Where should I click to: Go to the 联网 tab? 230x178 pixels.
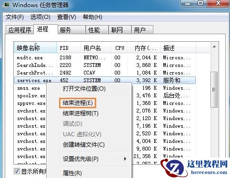pos(120,30)
